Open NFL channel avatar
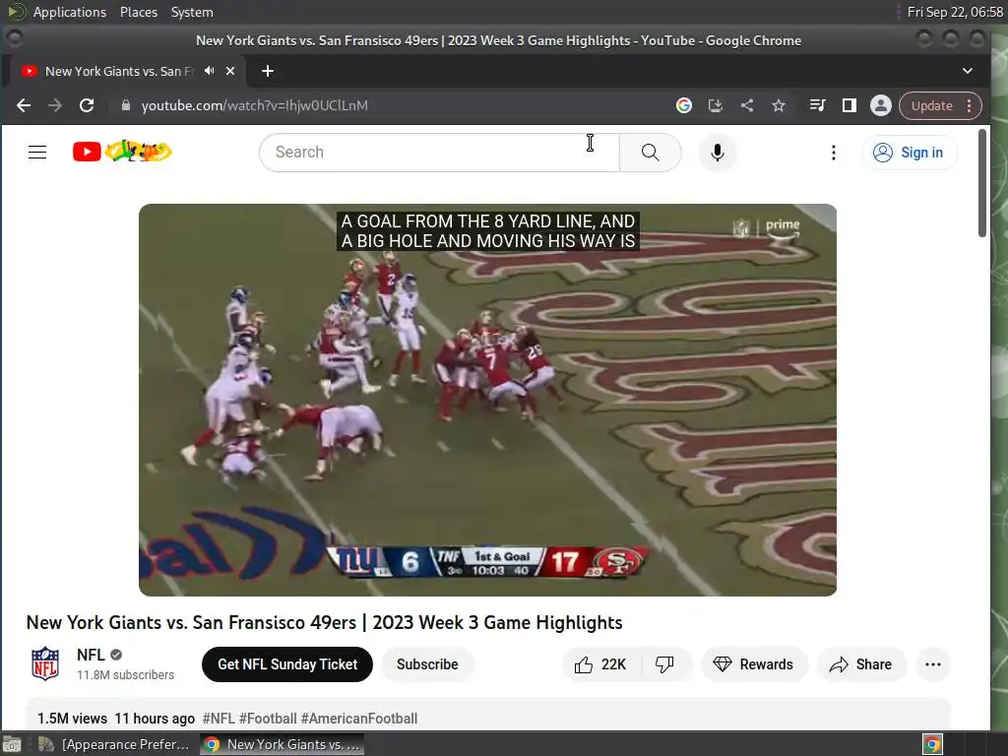The width and height of the screenshot is (1008, 756). pyautogui.click(x=45, y=663)
